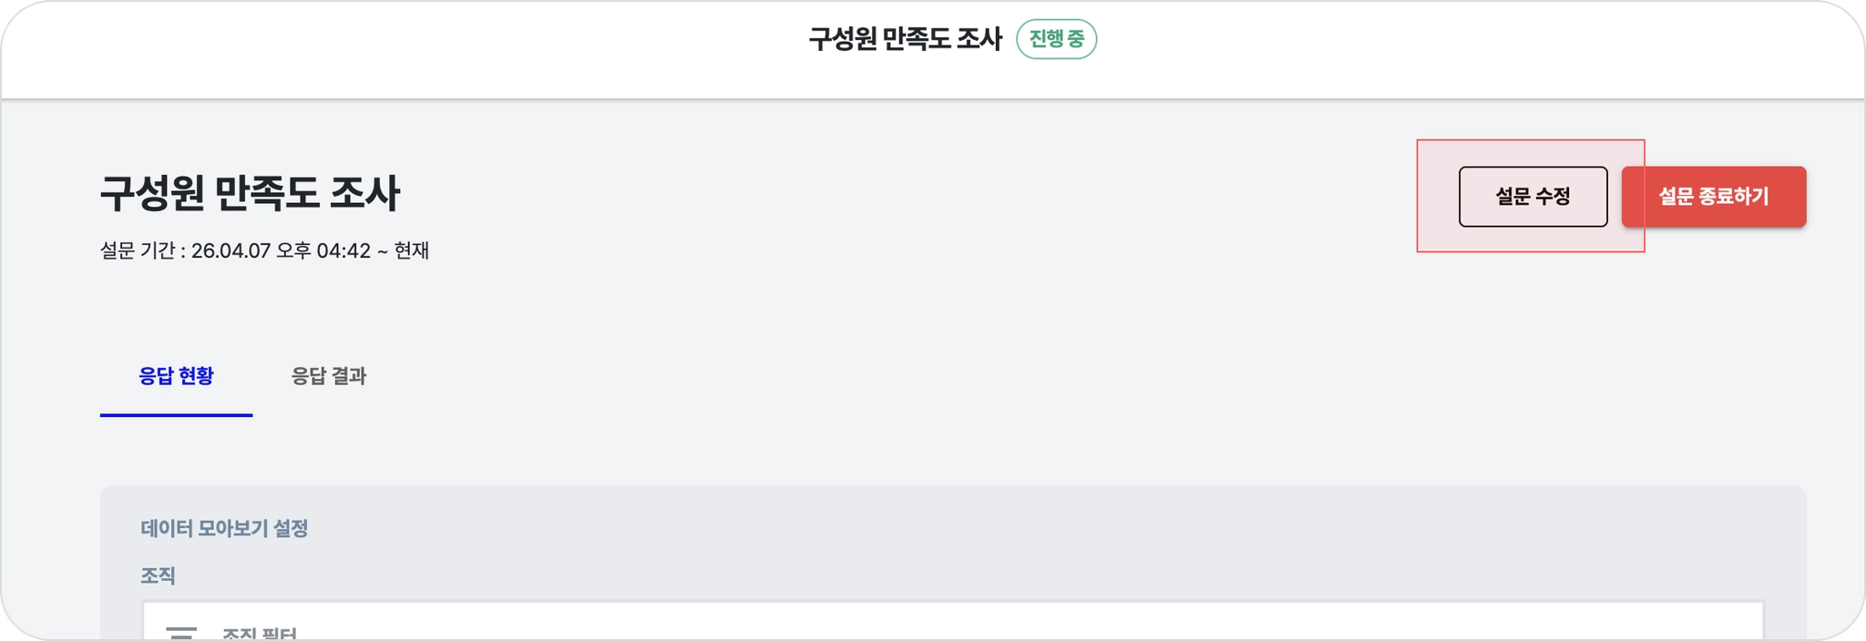Click the start time 오후 04:42

[x=323, y=250]
